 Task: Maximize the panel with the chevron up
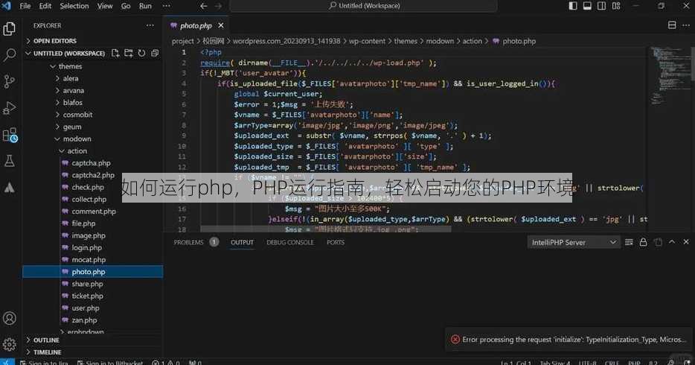pos(672,242)
